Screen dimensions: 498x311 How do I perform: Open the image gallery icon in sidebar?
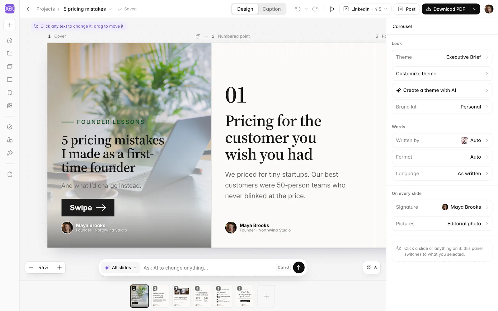coord(10,106)
